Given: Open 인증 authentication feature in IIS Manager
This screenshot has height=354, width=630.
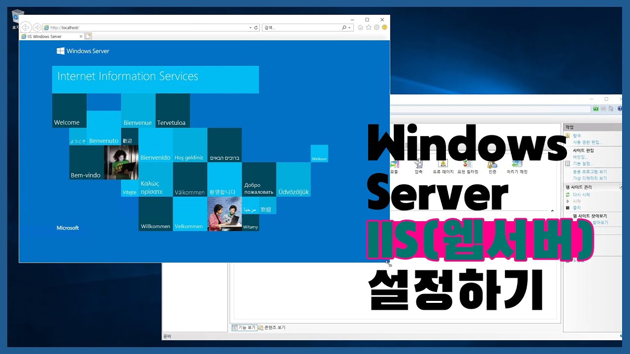Looking at the screenshot, I should [492, 167].
